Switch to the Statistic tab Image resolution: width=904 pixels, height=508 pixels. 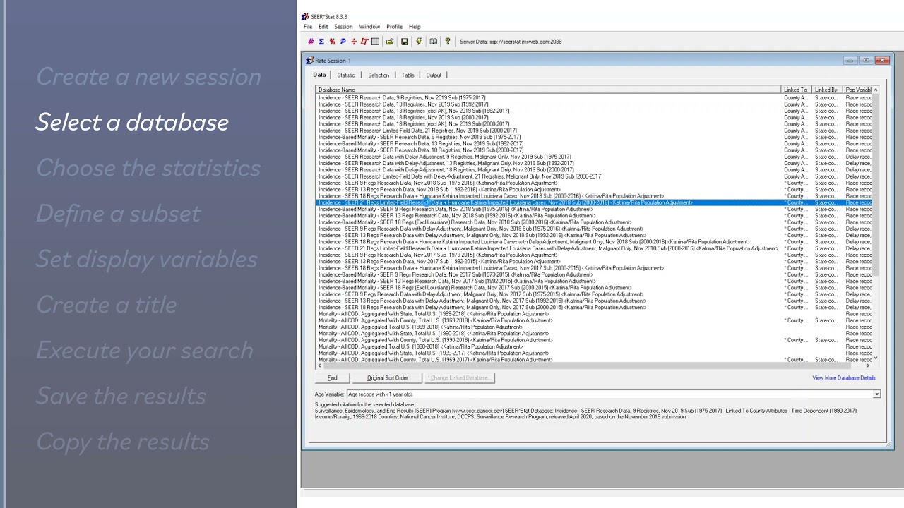click(346, 75)
